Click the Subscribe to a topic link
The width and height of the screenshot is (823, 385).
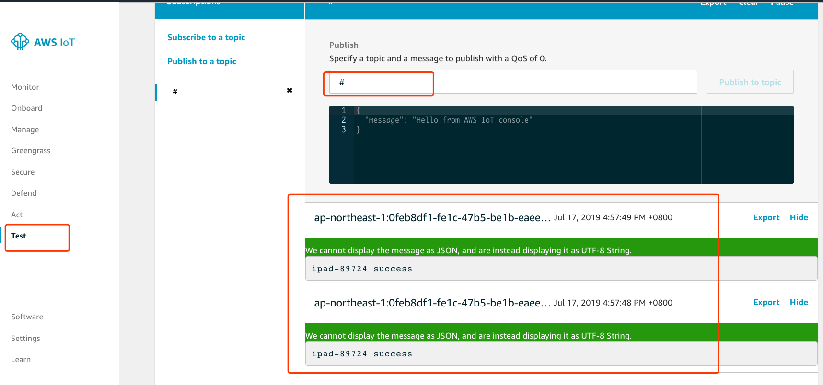[206, 37]
